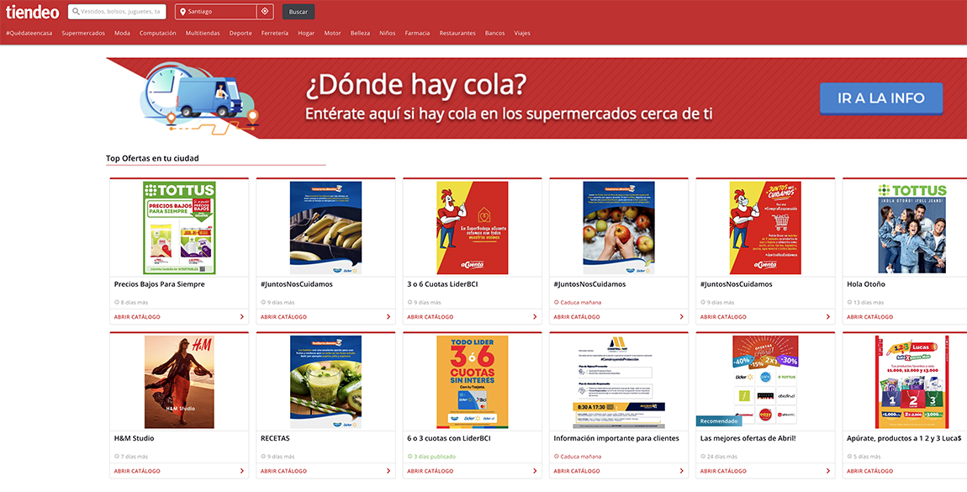Image resolution: width=967 pixels, height=492 pixels.
Task: Click clock icon beside 3 días publicado
Action: coord(410,457)
